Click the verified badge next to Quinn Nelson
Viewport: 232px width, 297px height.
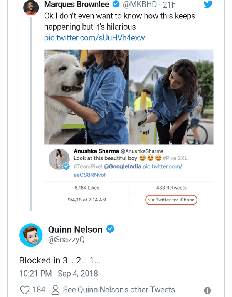111,229
